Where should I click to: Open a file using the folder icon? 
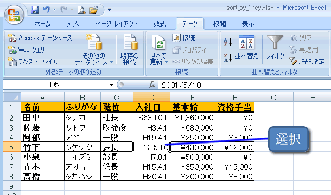click(x=93, y=10)
